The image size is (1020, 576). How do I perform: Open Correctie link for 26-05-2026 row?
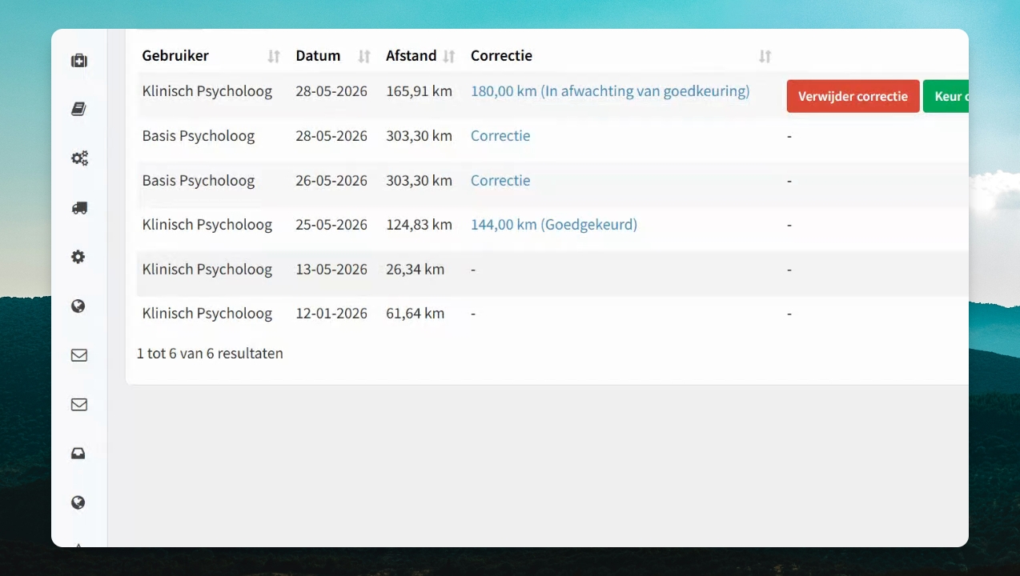(500, 181)
